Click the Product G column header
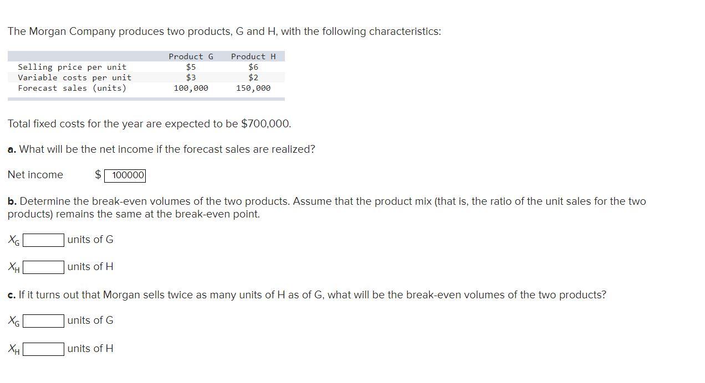Viewport: 705px width, 383px height. pyautogui.click(x=191, y=56)
